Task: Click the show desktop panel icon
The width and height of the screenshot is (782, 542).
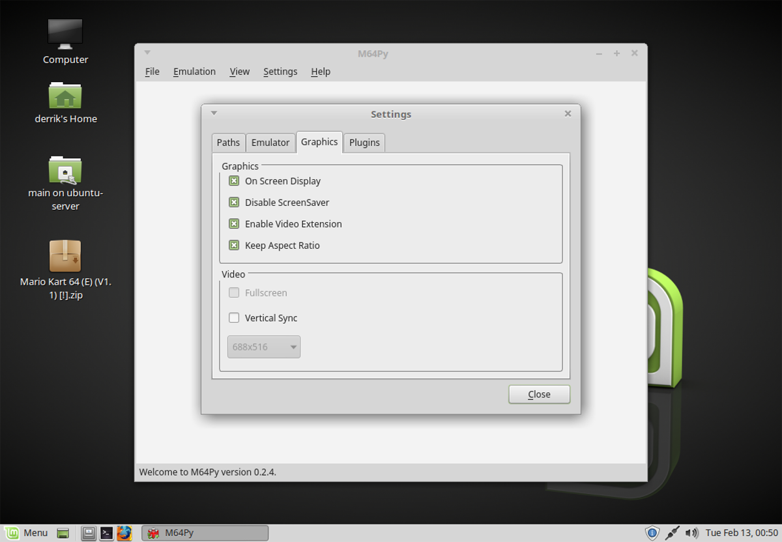Action: [63, 534]
